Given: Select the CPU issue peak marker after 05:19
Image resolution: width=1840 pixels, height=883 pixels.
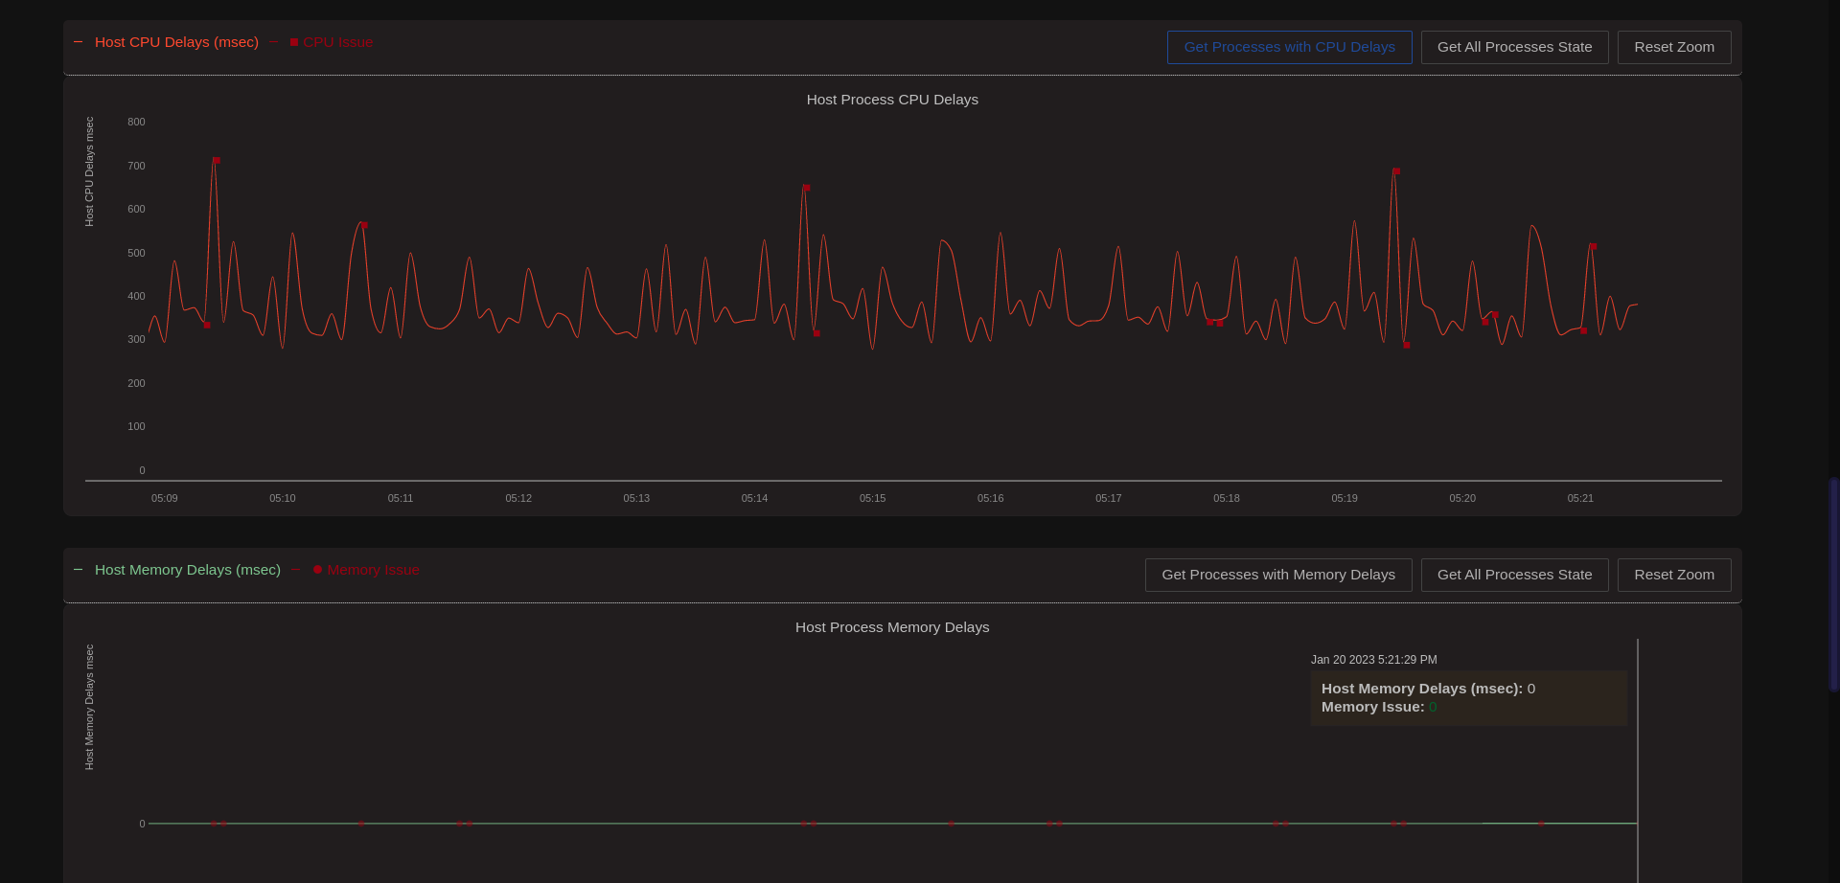Looking at the screenshot, I should click(1397, 171).
